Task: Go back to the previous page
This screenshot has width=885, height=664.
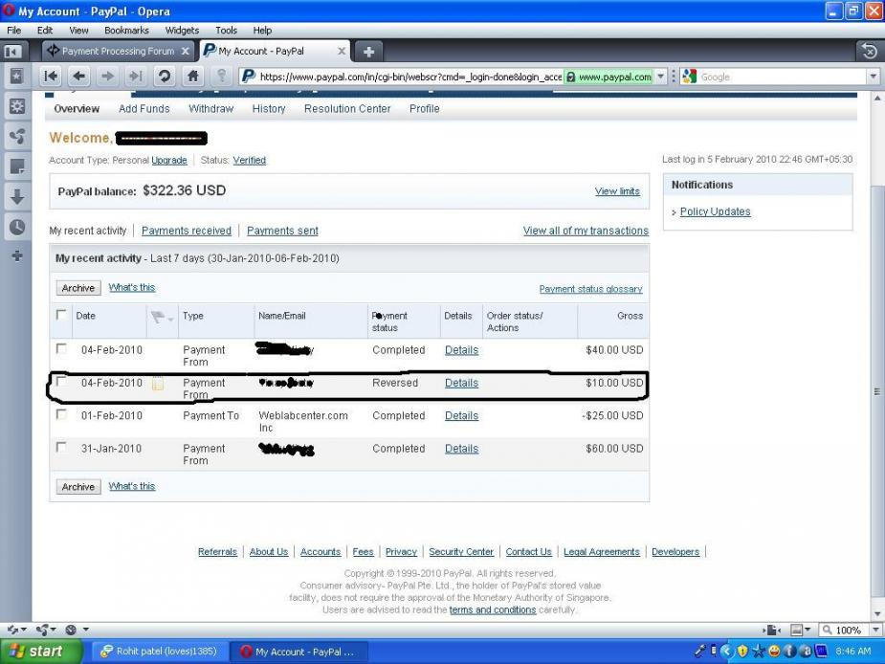Action: (79, 76)
